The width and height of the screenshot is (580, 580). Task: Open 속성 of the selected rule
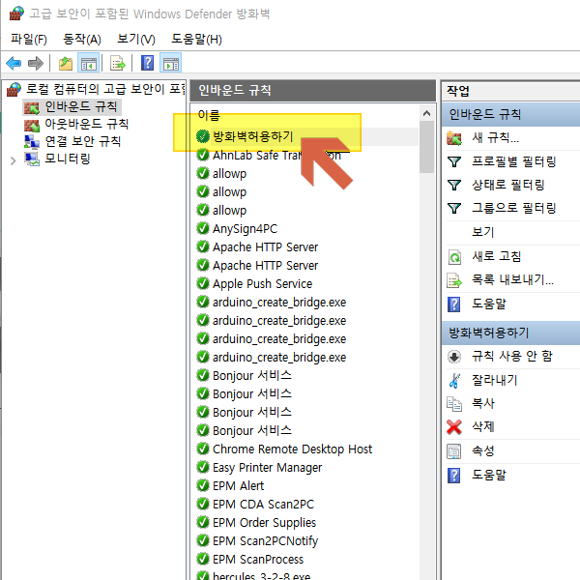pos(482,450)
